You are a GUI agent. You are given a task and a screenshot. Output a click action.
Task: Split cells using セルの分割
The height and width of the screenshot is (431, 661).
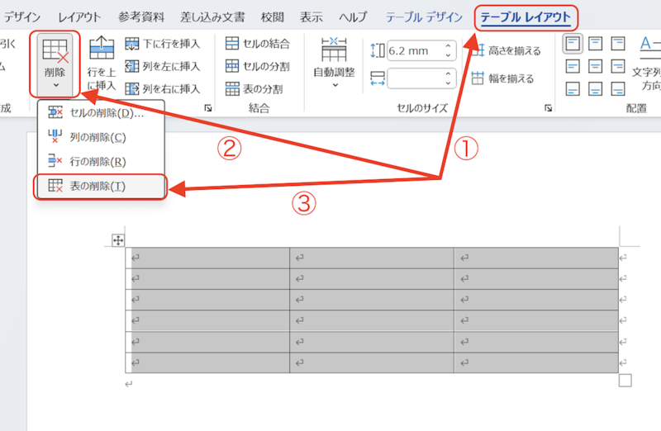pyautogui.click(x=258, y=66)
